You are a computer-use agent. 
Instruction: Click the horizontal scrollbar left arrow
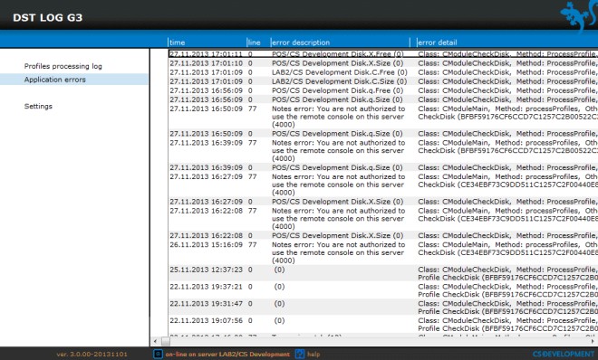coord(155,341)
